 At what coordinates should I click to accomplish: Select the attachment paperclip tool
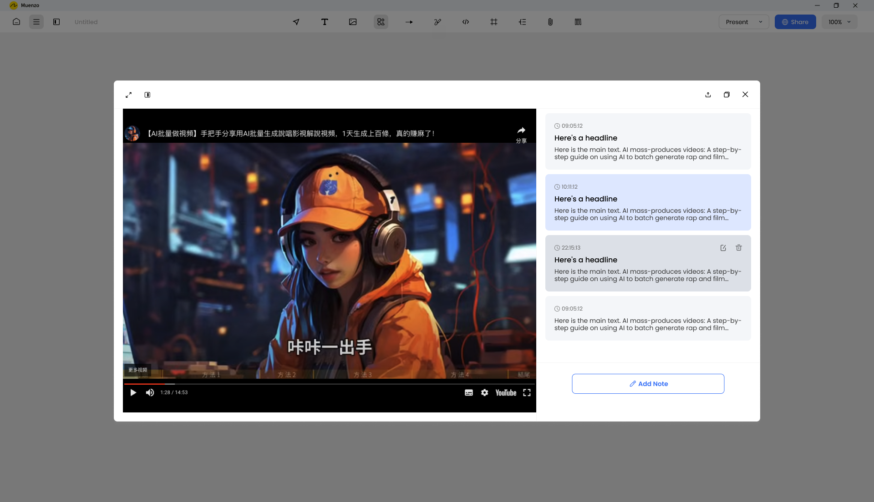coord(550,22)
